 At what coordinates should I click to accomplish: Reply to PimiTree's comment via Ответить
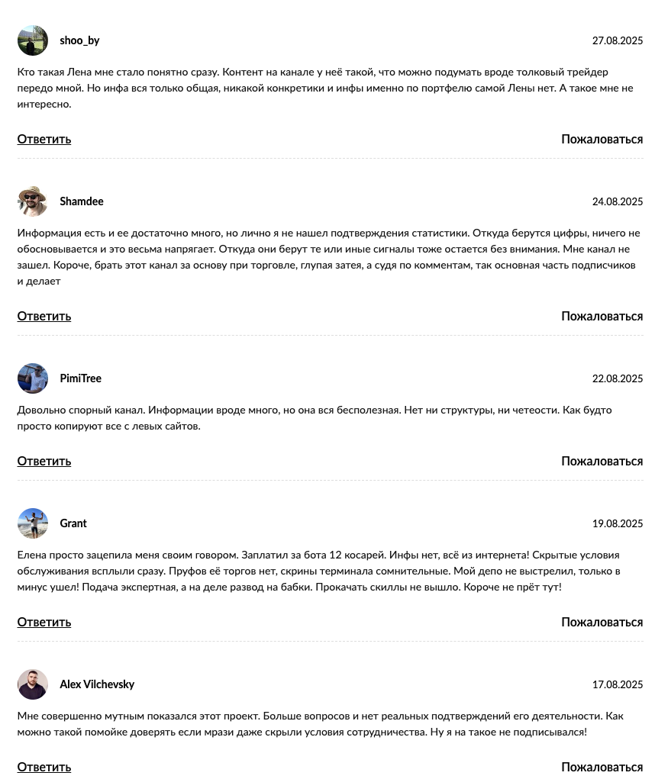44,461
